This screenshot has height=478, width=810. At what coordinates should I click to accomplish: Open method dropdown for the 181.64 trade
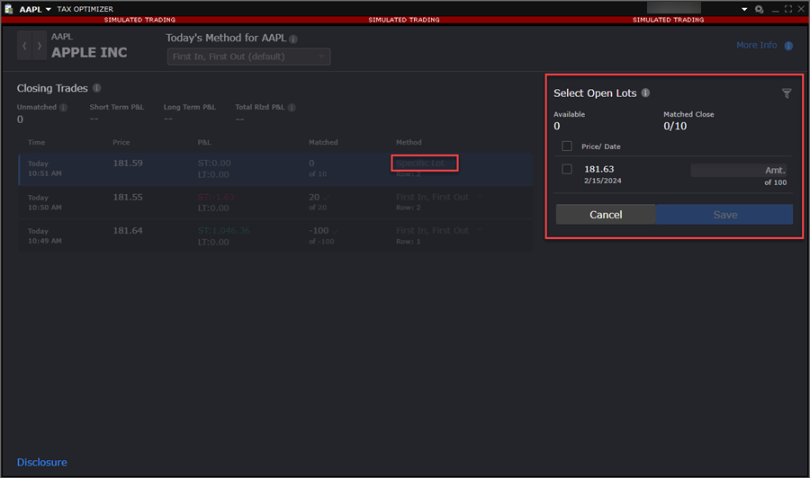pyautogui.click(x=439, y=231)
